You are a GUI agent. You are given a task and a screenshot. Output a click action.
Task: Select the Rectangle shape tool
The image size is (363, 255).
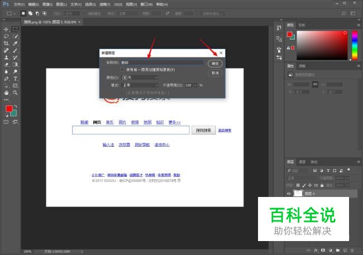point(15,85)
